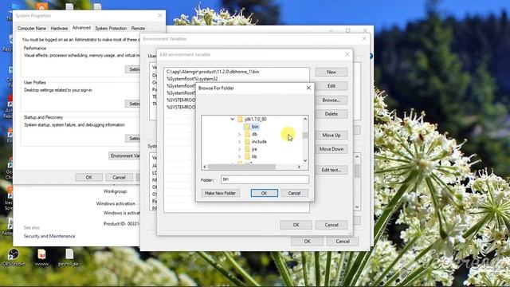The image size is (510, 287).
Task: Open Security and Maintenance link
Action: [49, 236]
